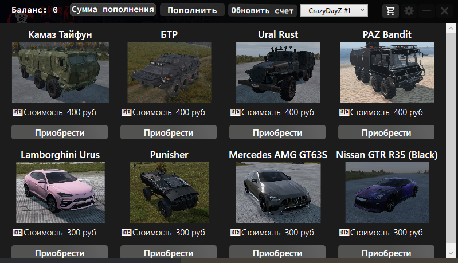Click the scrollbar down arrow
458x263 pixels.
[451, 253]
